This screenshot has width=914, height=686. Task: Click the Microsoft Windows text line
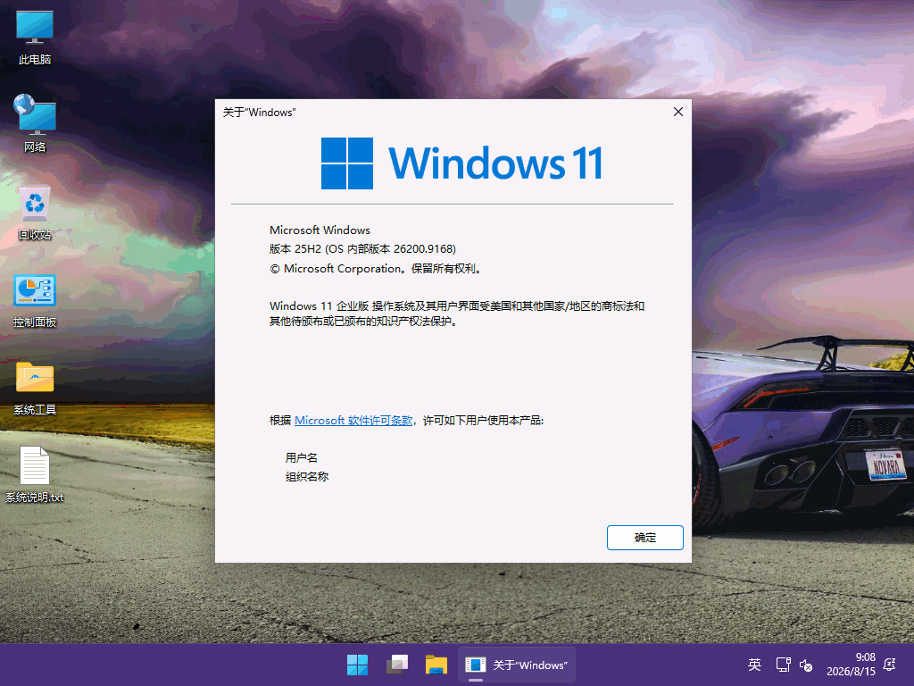pyautogui.click(x=320, y=230)
